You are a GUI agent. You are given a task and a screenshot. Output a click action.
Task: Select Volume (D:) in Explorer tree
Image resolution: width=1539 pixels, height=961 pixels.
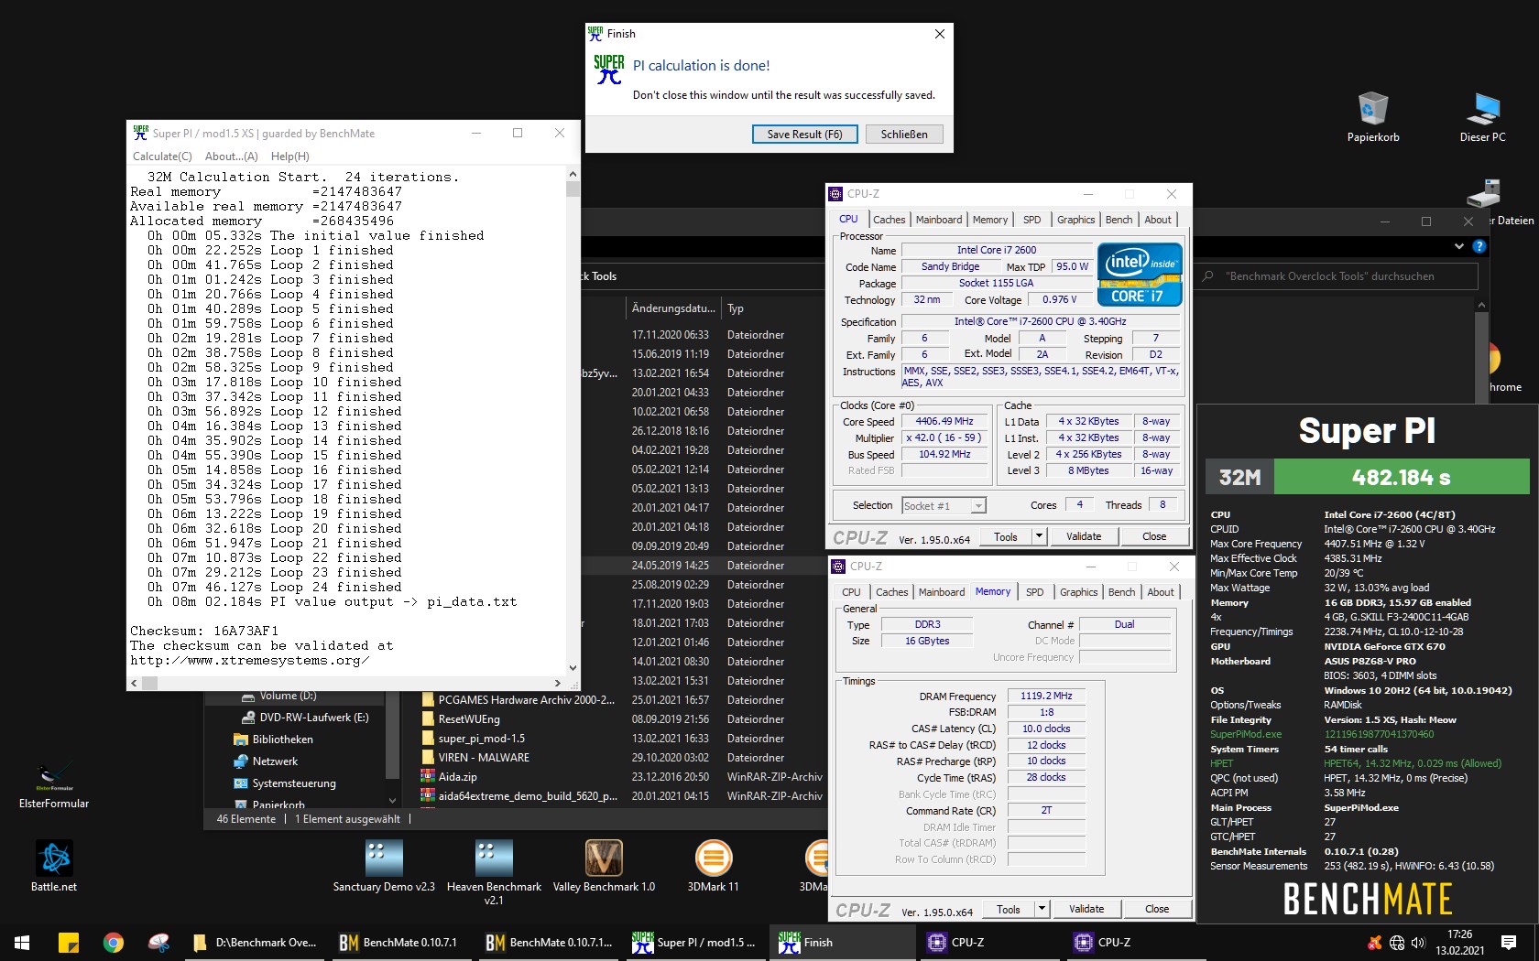click(288, 696)
